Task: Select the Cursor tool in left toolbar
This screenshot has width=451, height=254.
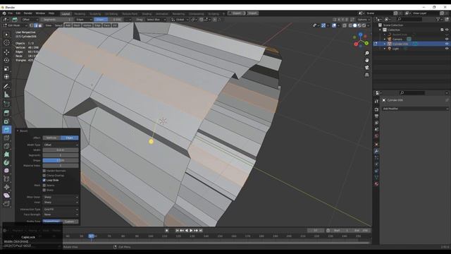Action: point(6,42)
